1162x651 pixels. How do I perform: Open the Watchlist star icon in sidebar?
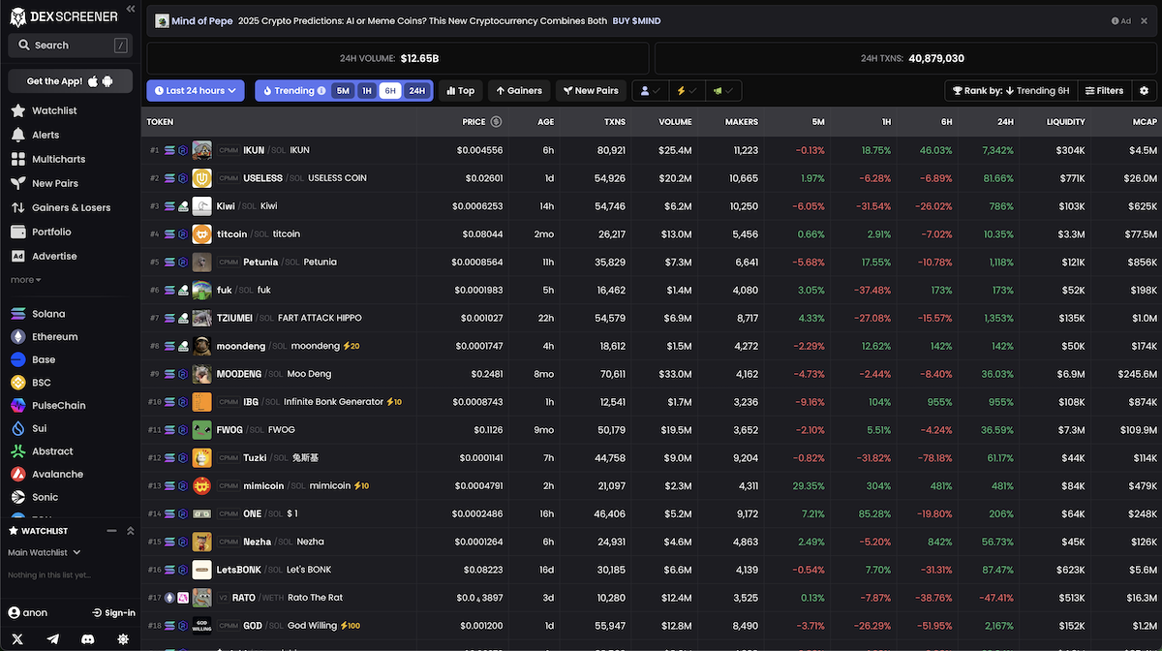coord(17,110)
